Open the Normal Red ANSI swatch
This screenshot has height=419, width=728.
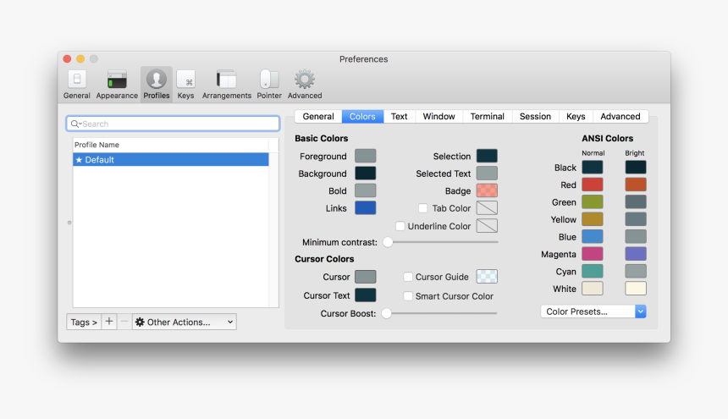[593, 185]
